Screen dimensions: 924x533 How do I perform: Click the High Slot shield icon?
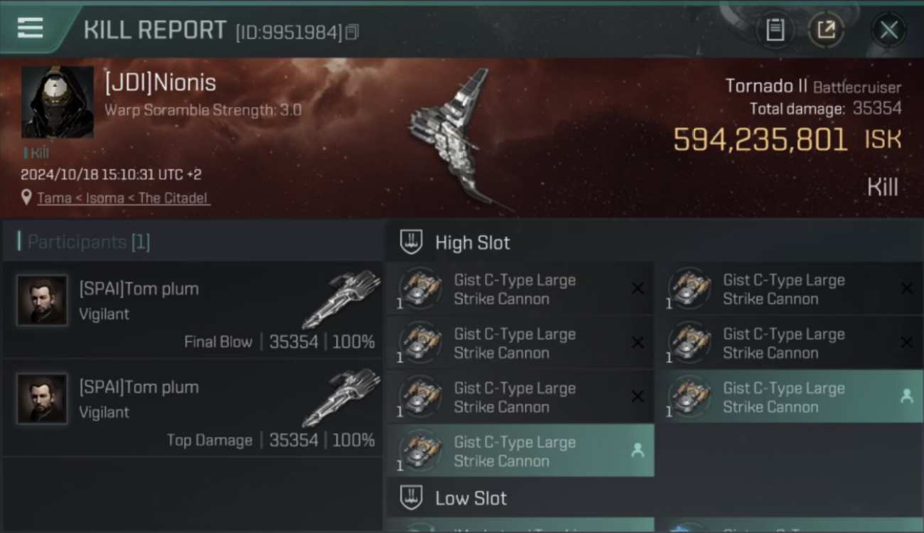coord(411,242)
